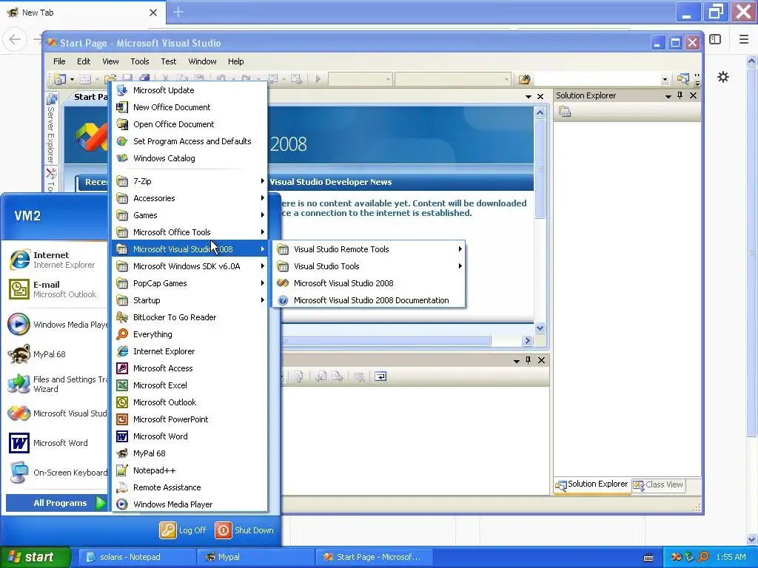Click the Microsoft Update icon
The image size is (758, 568).
click(x=122, y=90)
